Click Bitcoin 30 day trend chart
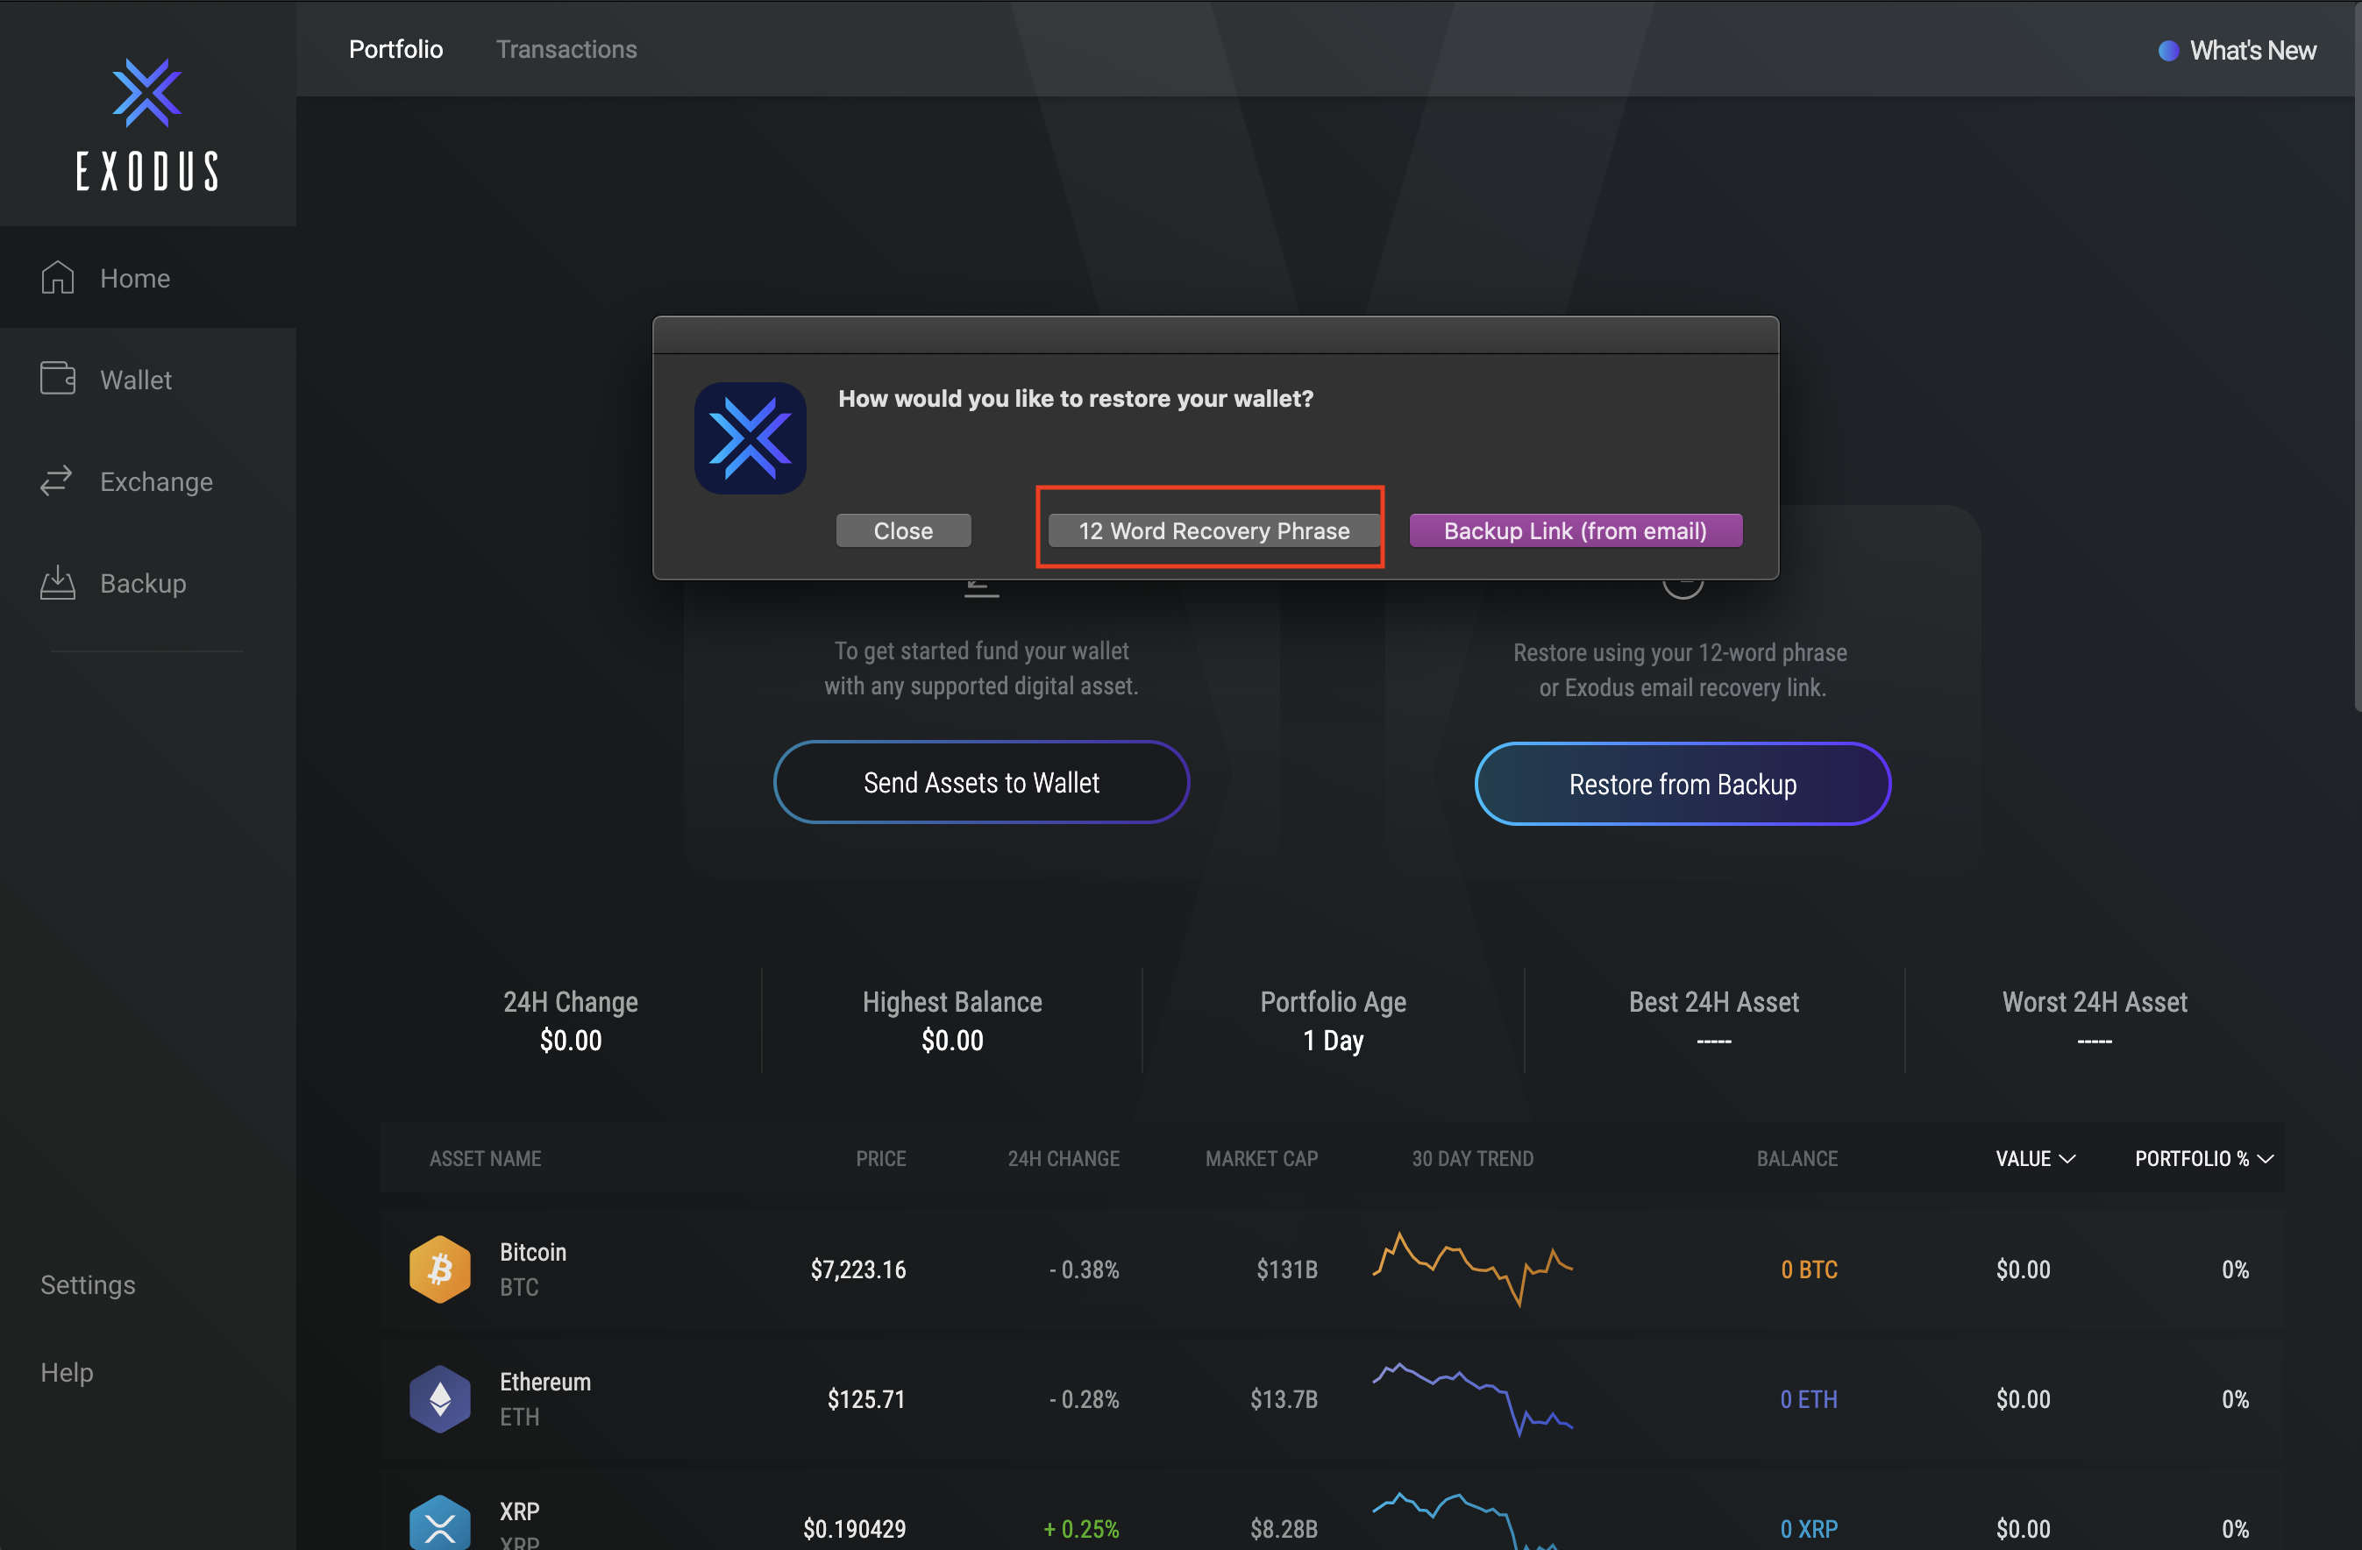The width and height of the screenshot is (2362, 1550). 1473,1269
